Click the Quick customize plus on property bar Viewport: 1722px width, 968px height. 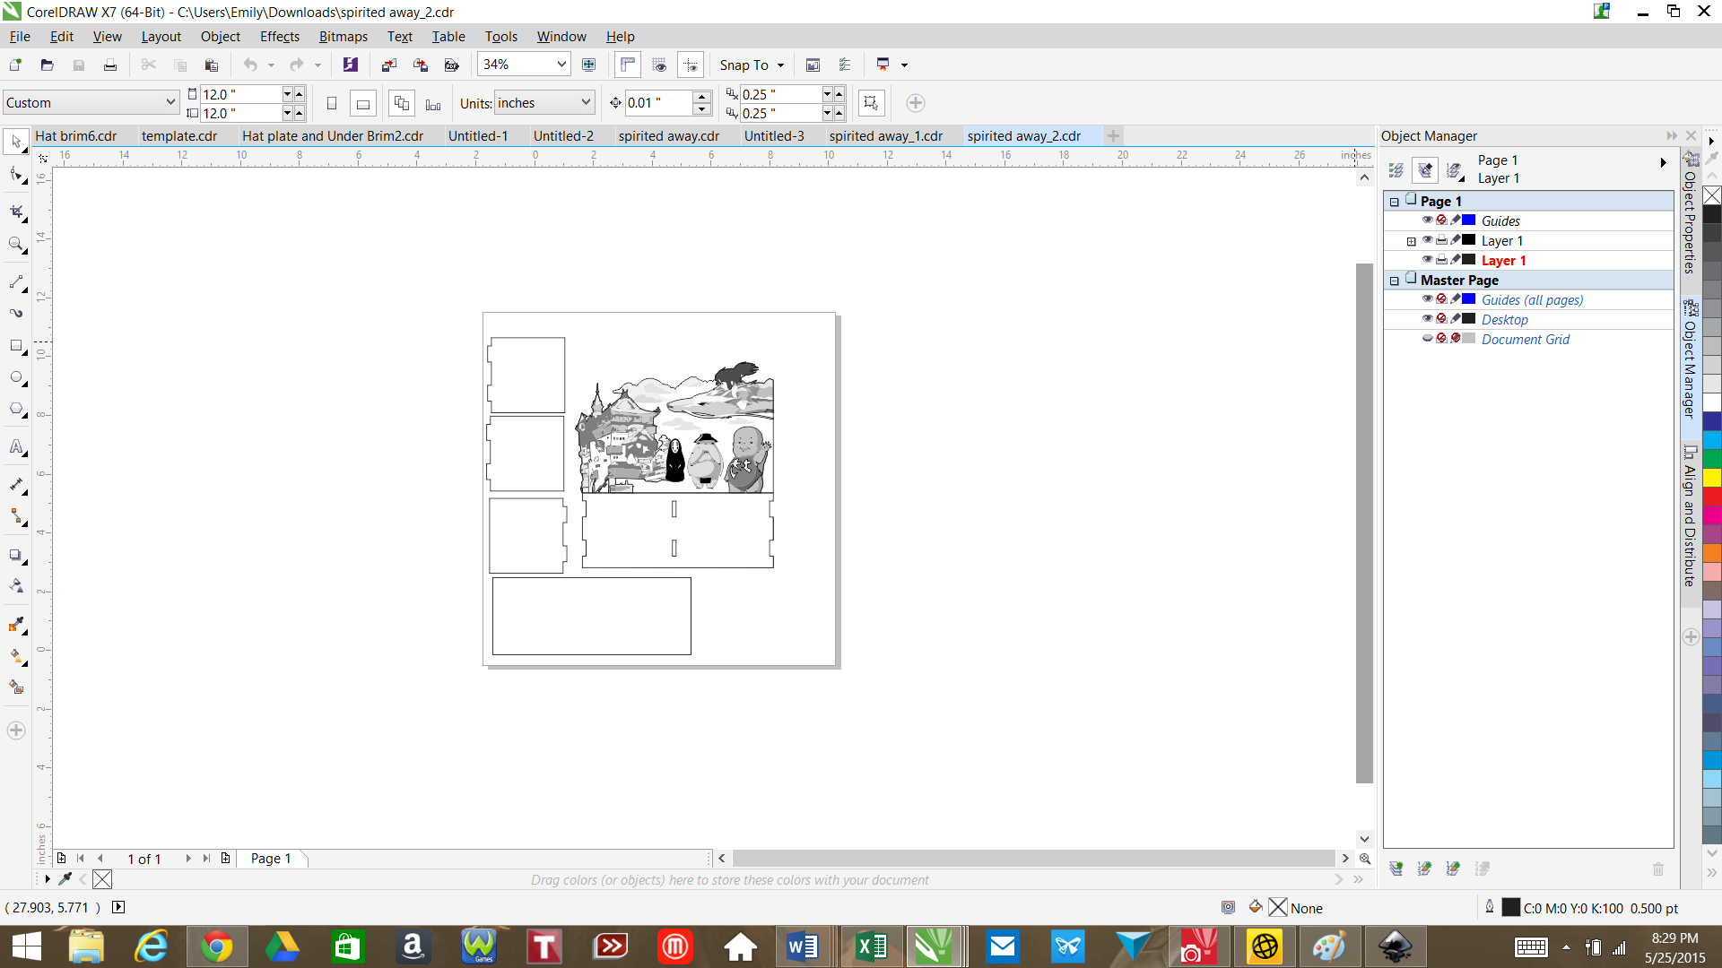point(915,103)
